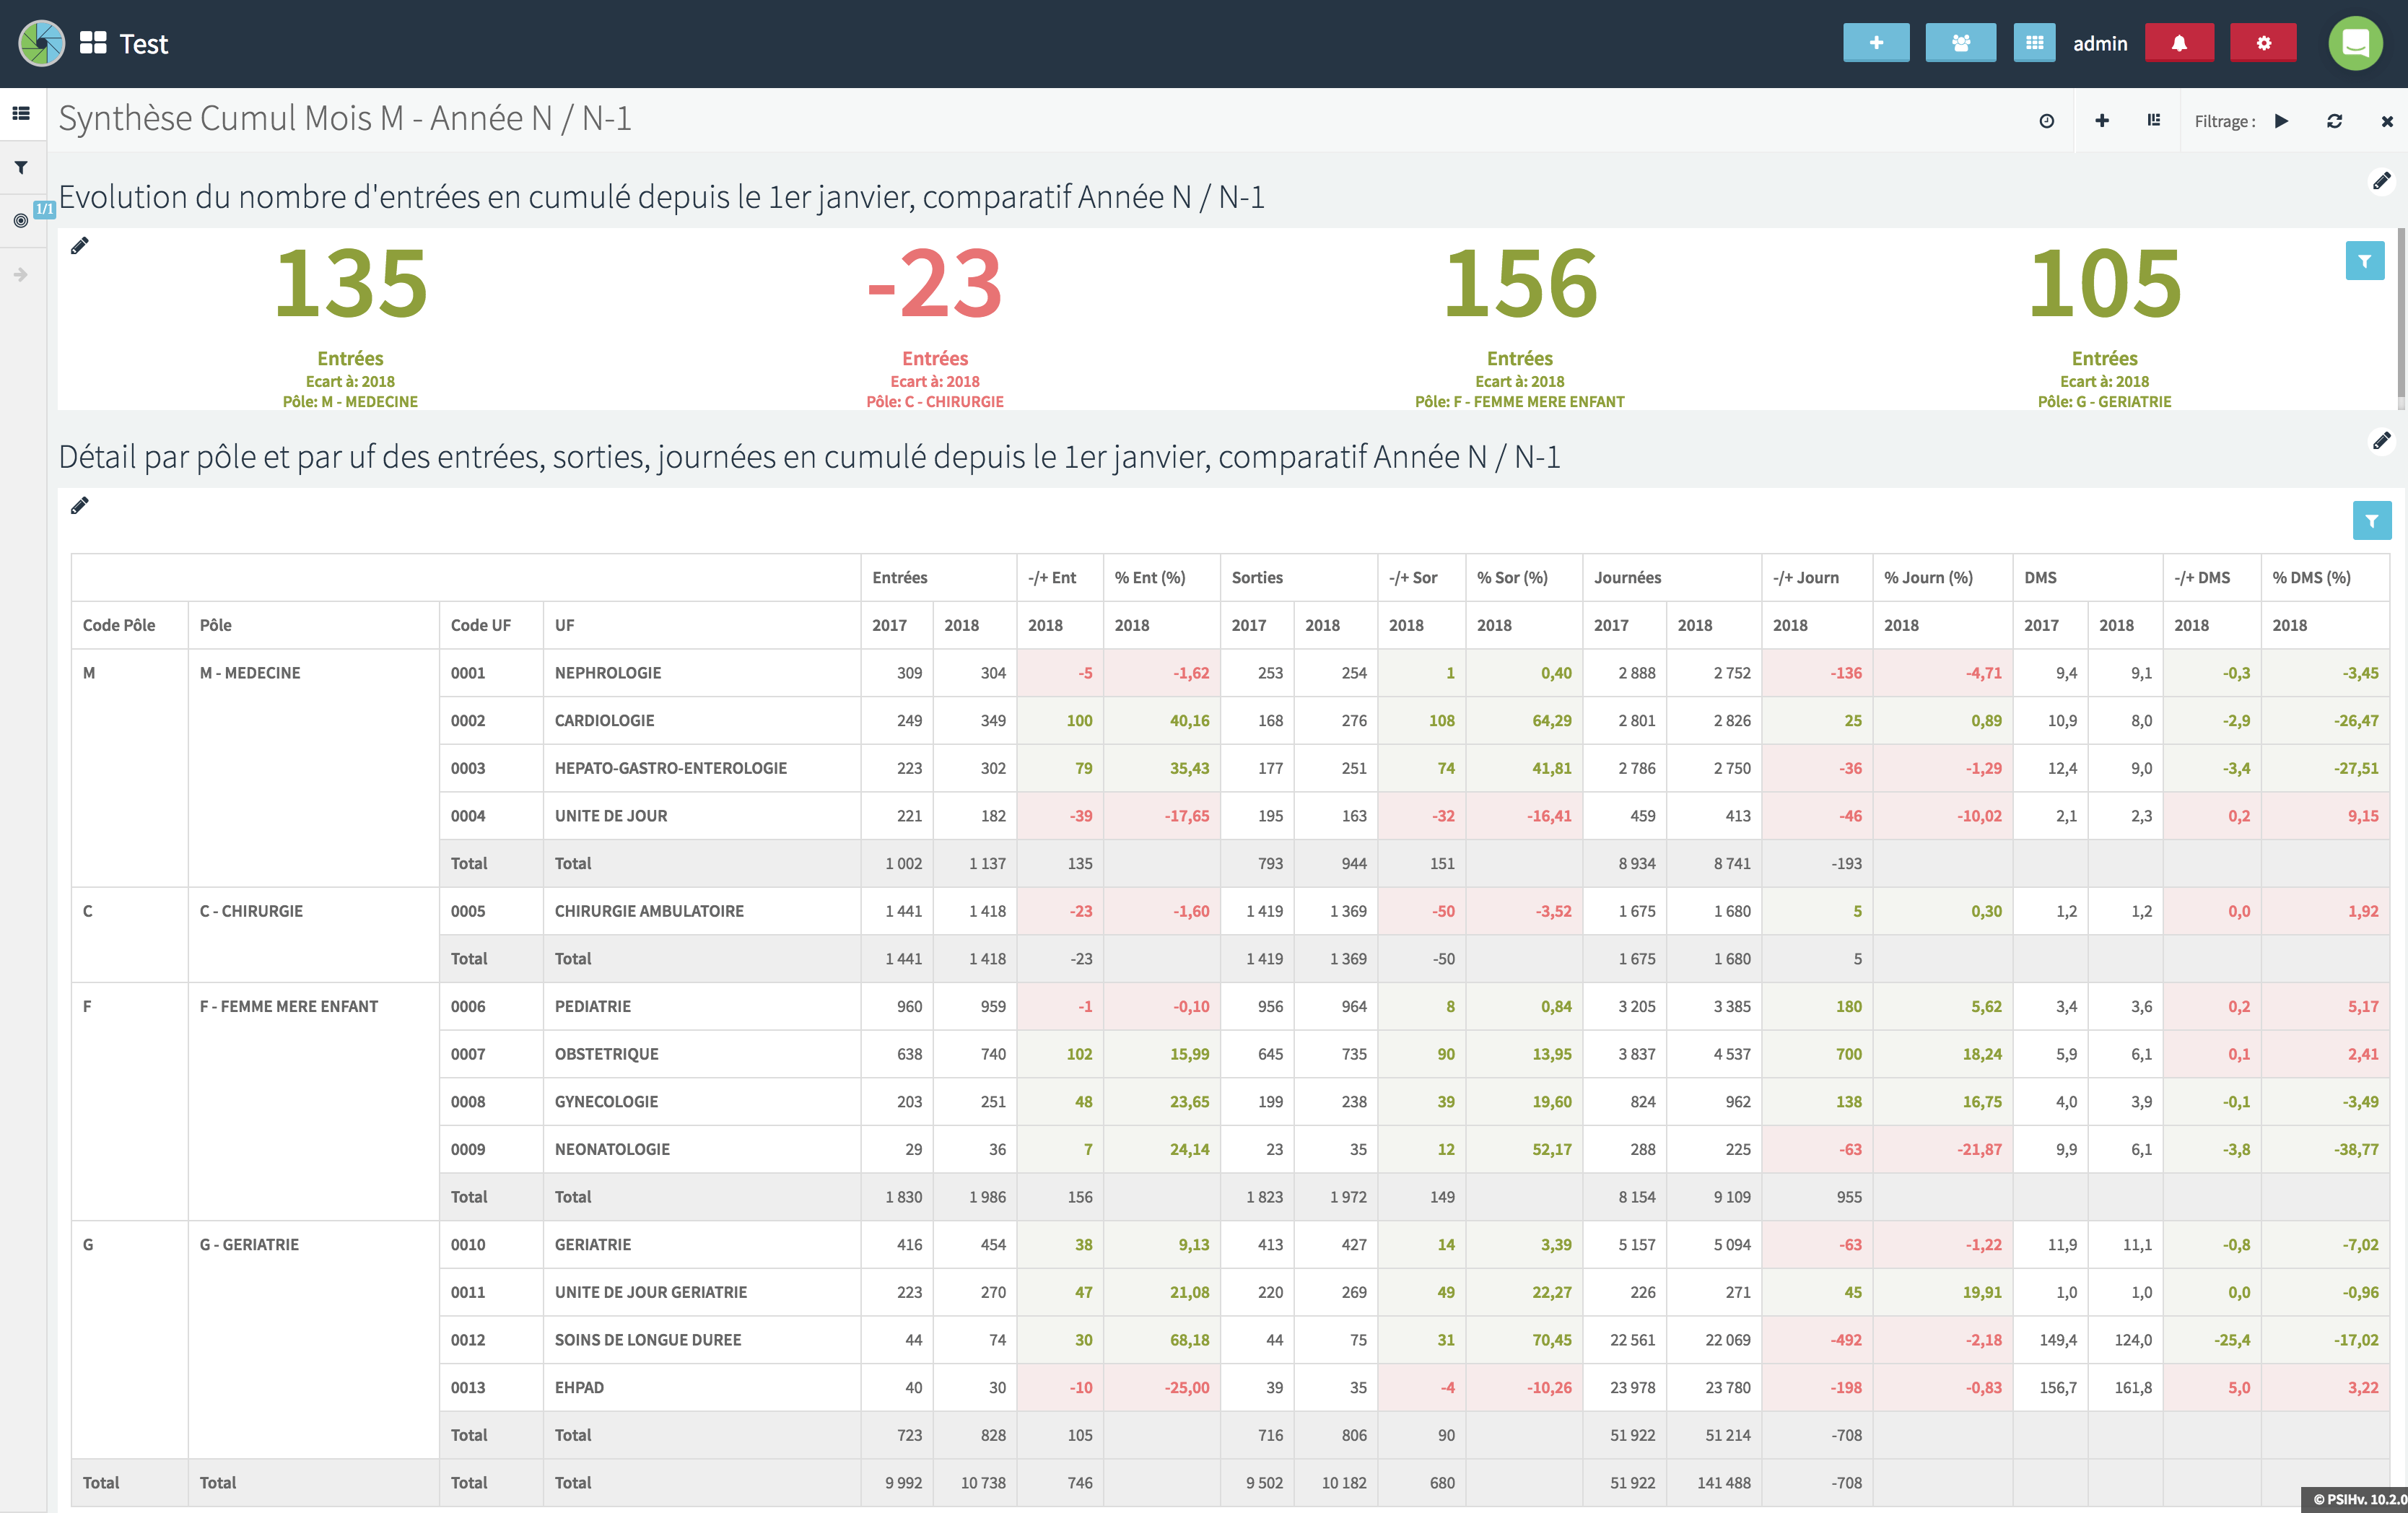This screenshot has width=2408, height=1513.
Task: Open the green chat bubble icon
Action: click(2355, 43)
